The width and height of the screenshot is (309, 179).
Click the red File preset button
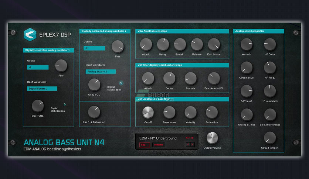(145, 145)
